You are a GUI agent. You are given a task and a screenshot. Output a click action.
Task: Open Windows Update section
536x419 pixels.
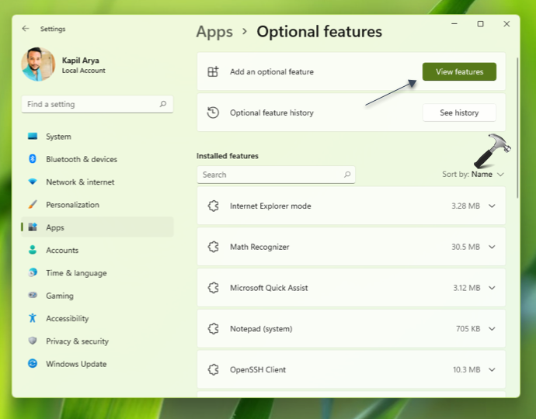[75, 364]
